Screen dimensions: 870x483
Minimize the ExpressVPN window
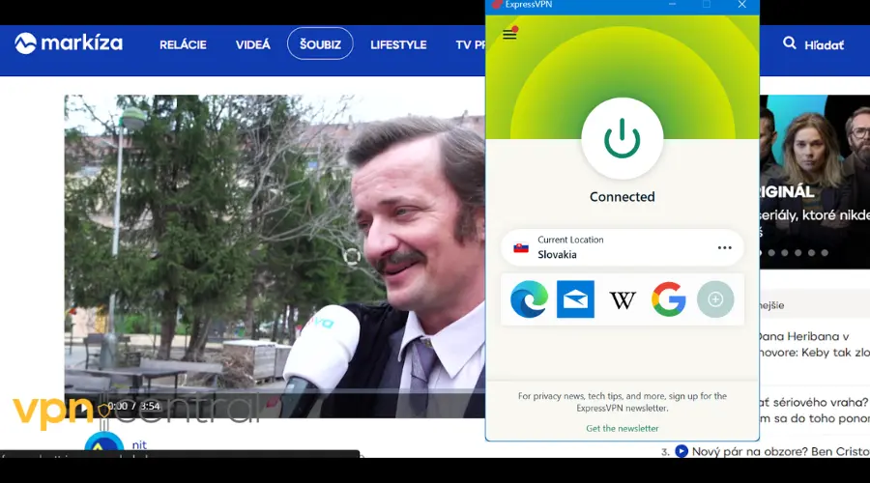[x=672, y=5]
